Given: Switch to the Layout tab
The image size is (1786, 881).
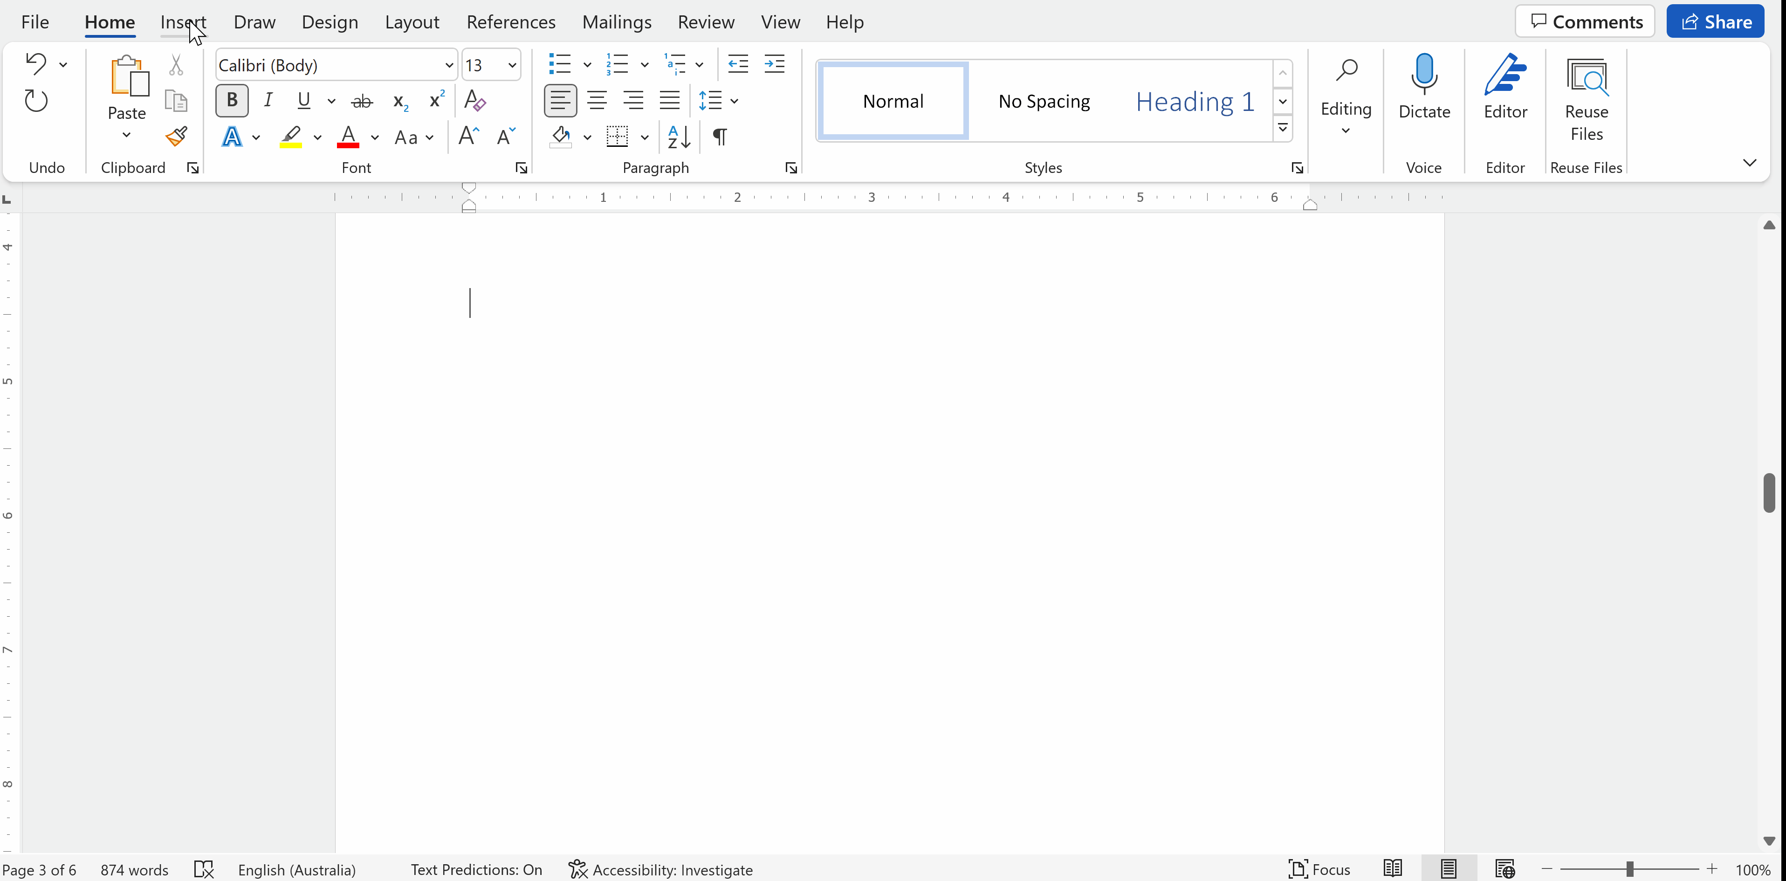Looking at the screenshot, I should click(x=412, y=22).
